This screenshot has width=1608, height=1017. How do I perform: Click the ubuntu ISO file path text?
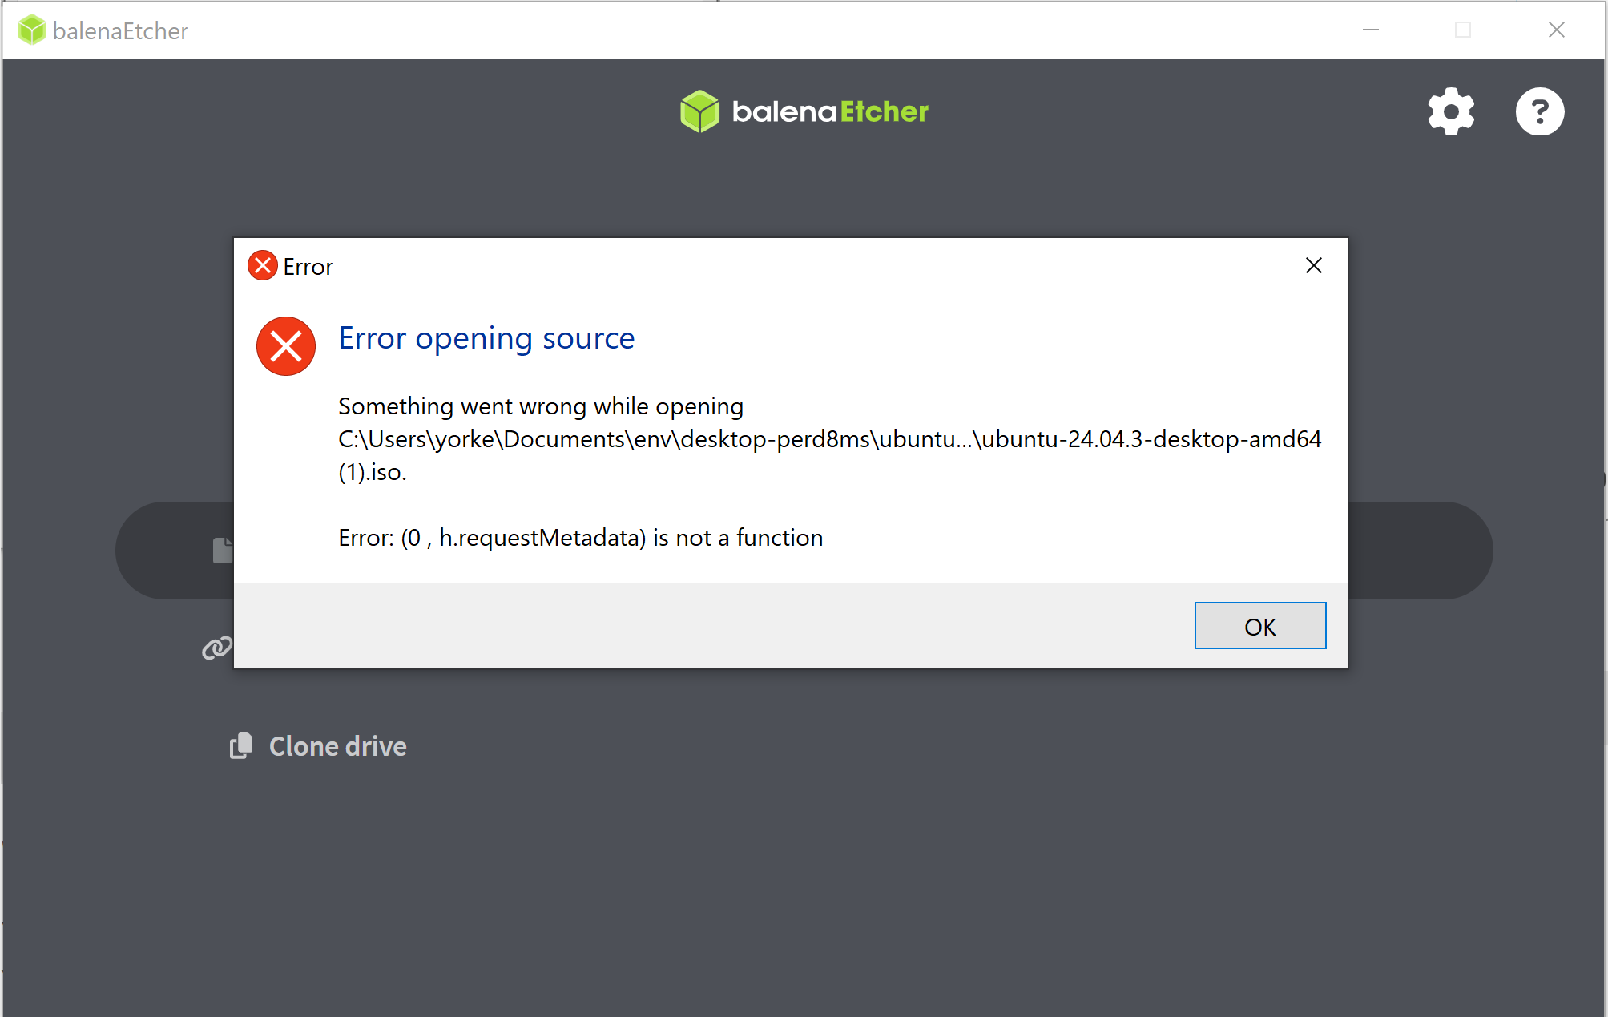829,439
